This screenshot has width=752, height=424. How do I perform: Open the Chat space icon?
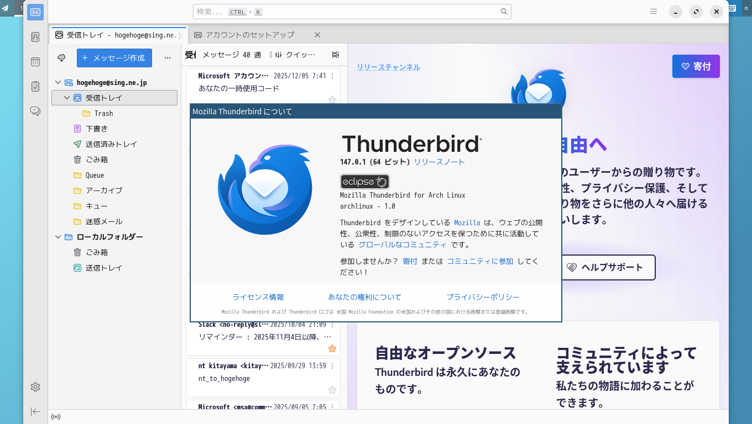coord(35,112)
